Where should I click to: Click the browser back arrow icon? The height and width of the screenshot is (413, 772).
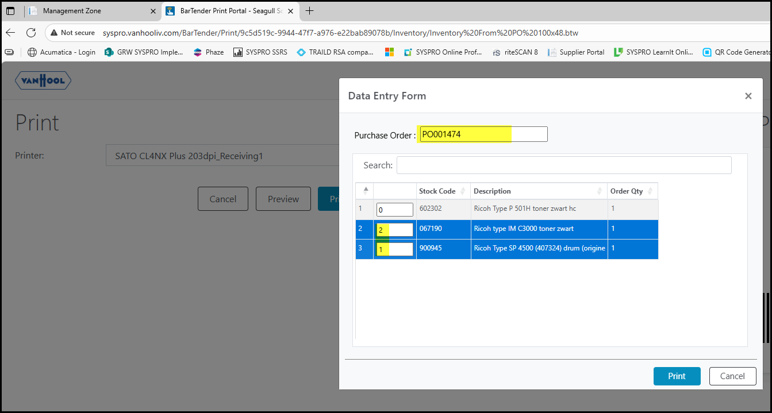[x=11, y=33]
